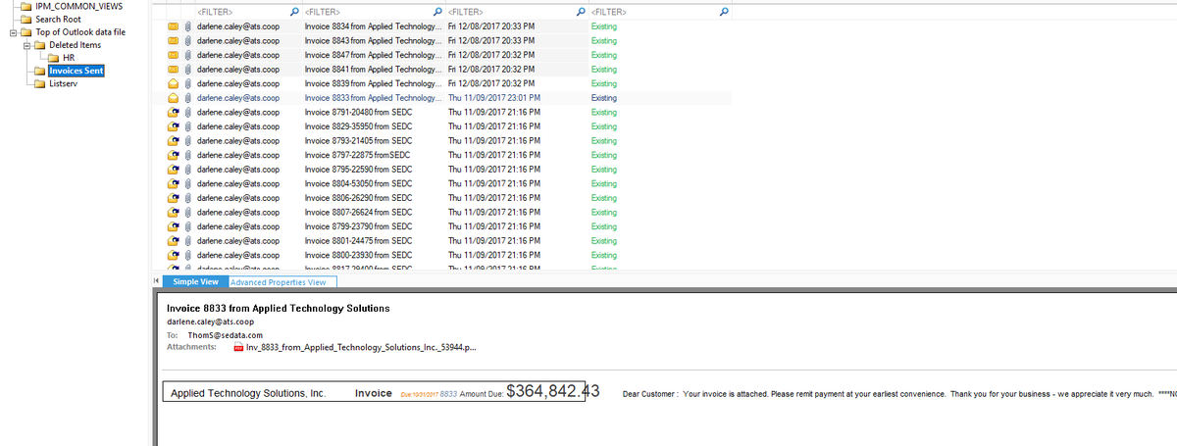Select subject 'Invoice 8829-35950 from SEDC'
This screenshot has height=446, width=1177.
[357, 126]
